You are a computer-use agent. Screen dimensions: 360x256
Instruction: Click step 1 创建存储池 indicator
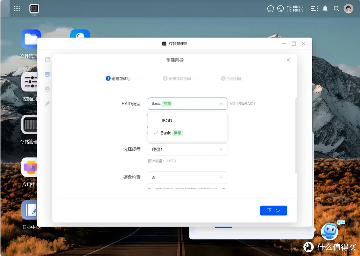[x=118, y=78]
